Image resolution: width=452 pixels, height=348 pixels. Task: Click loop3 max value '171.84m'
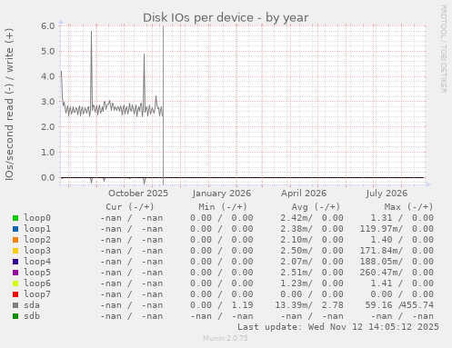pyautogui.click(x=379, y=251)
